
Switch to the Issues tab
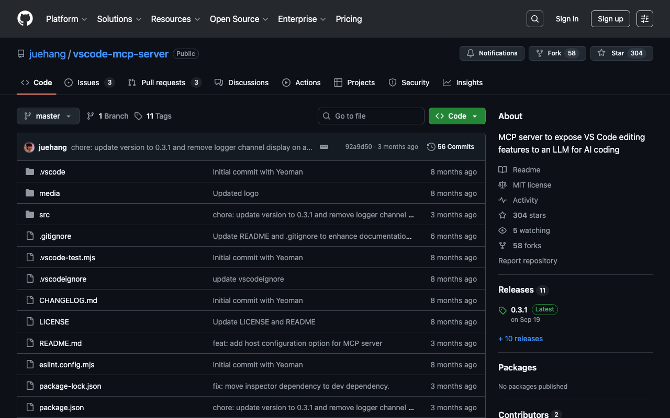(x=89, y=83)
